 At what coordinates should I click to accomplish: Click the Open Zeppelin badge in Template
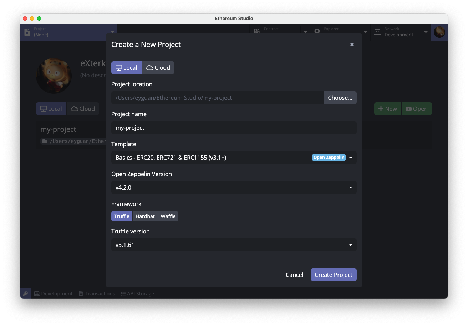pos(329,158)
